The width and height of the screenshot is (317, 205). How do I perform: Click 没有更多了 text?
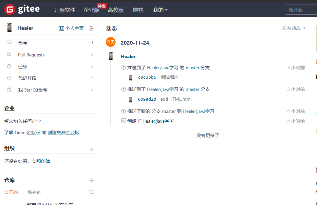click(x=208, y=135)
